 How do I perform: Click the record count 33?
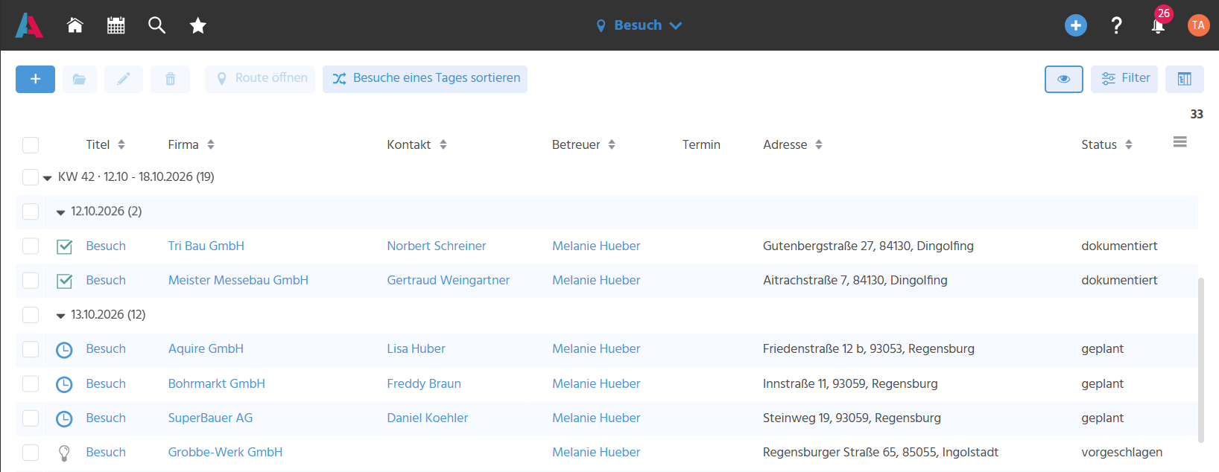point(1197,114)
